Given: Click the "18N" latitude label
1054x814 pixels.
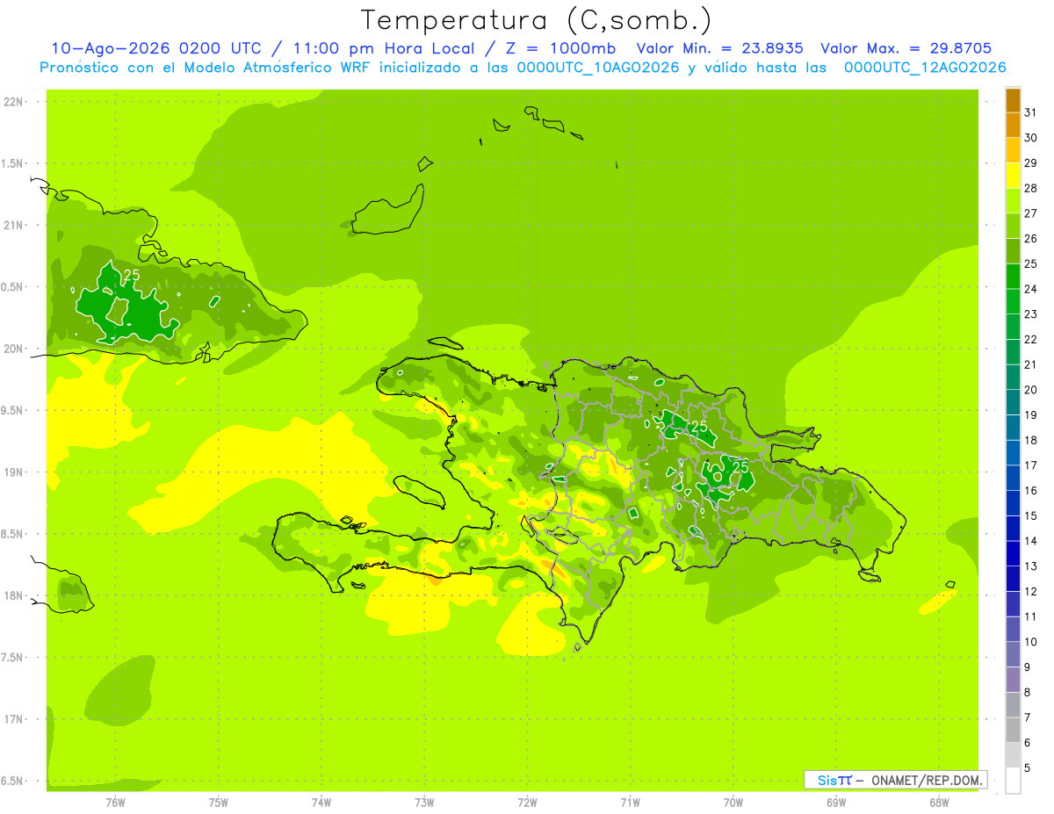Looking at the screenshot, I should coord(12,595).
